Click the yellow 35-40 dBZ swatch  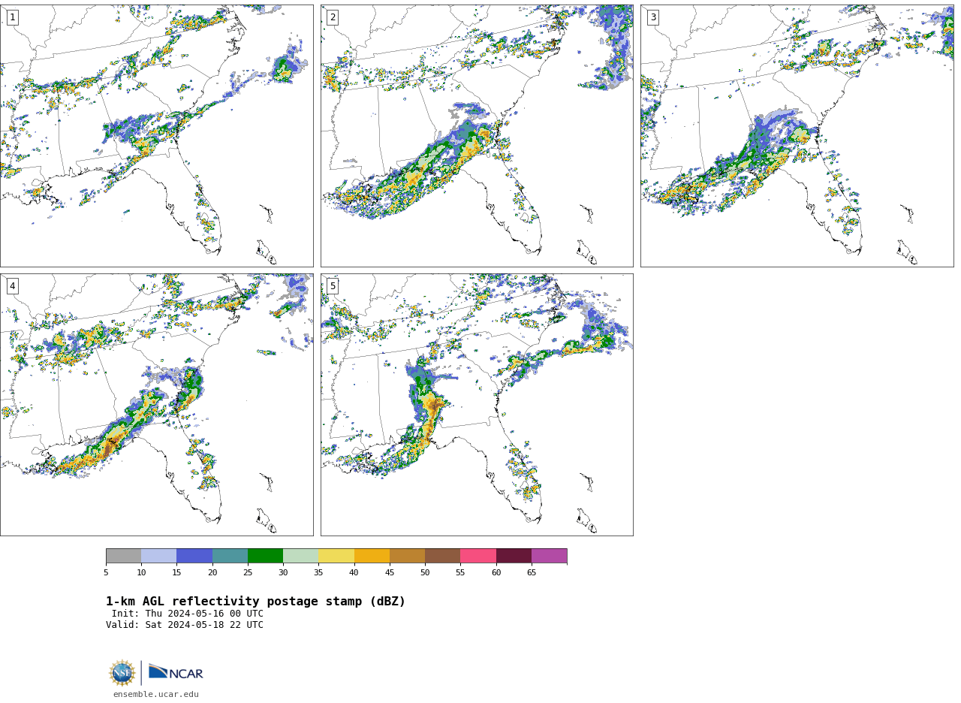[x=336, y=556]
